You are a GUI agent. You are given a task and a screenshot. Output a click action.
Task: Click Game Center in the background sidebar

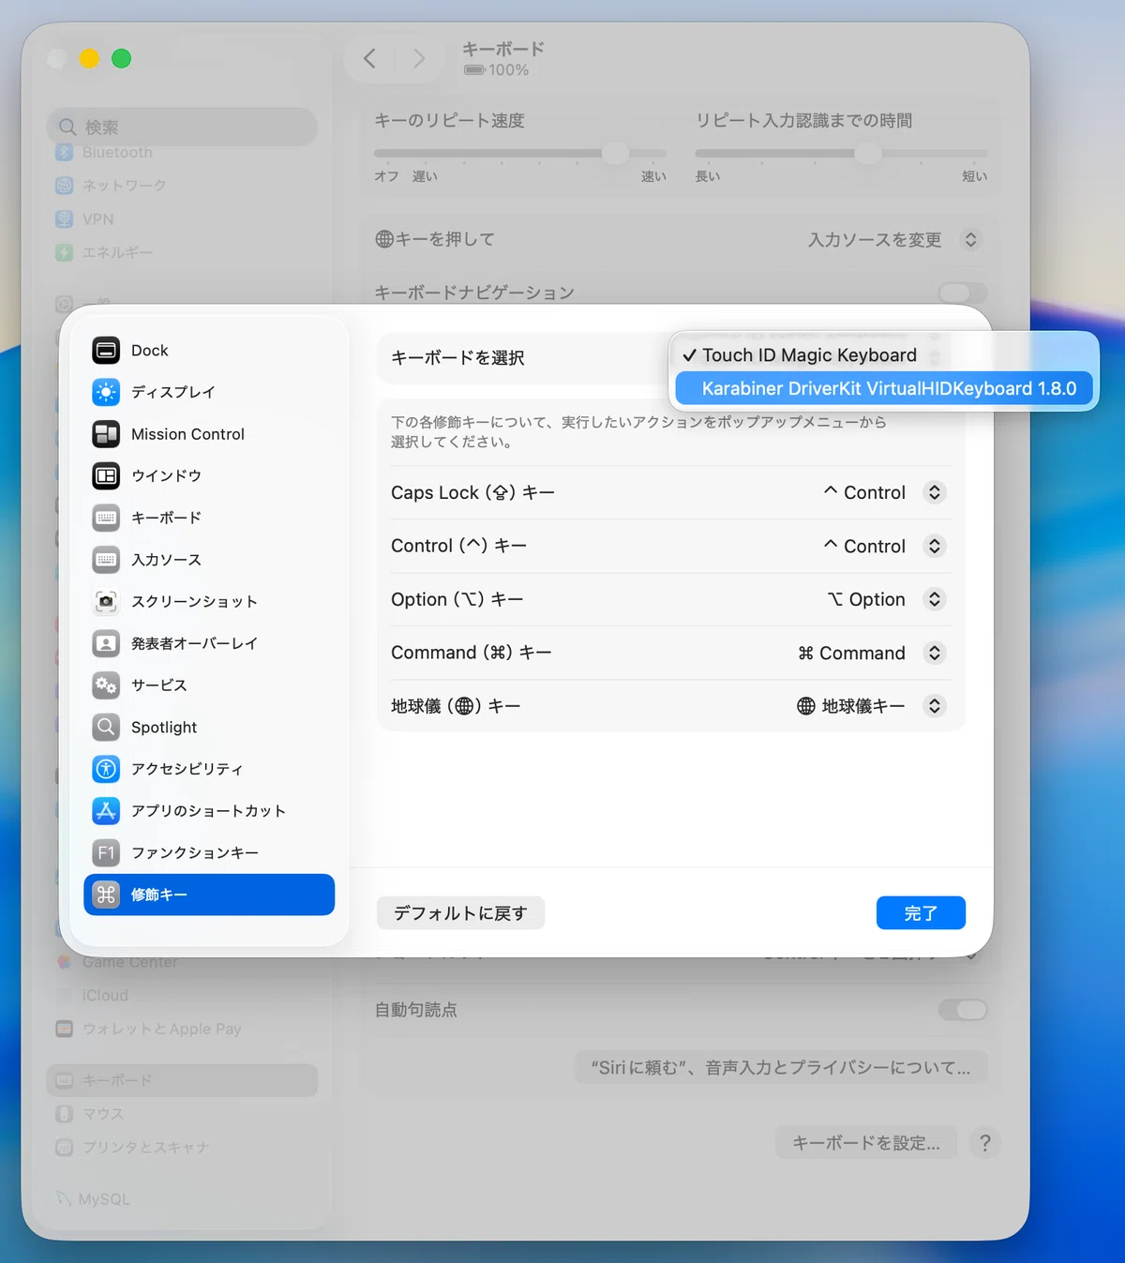(x=129, y=962)
